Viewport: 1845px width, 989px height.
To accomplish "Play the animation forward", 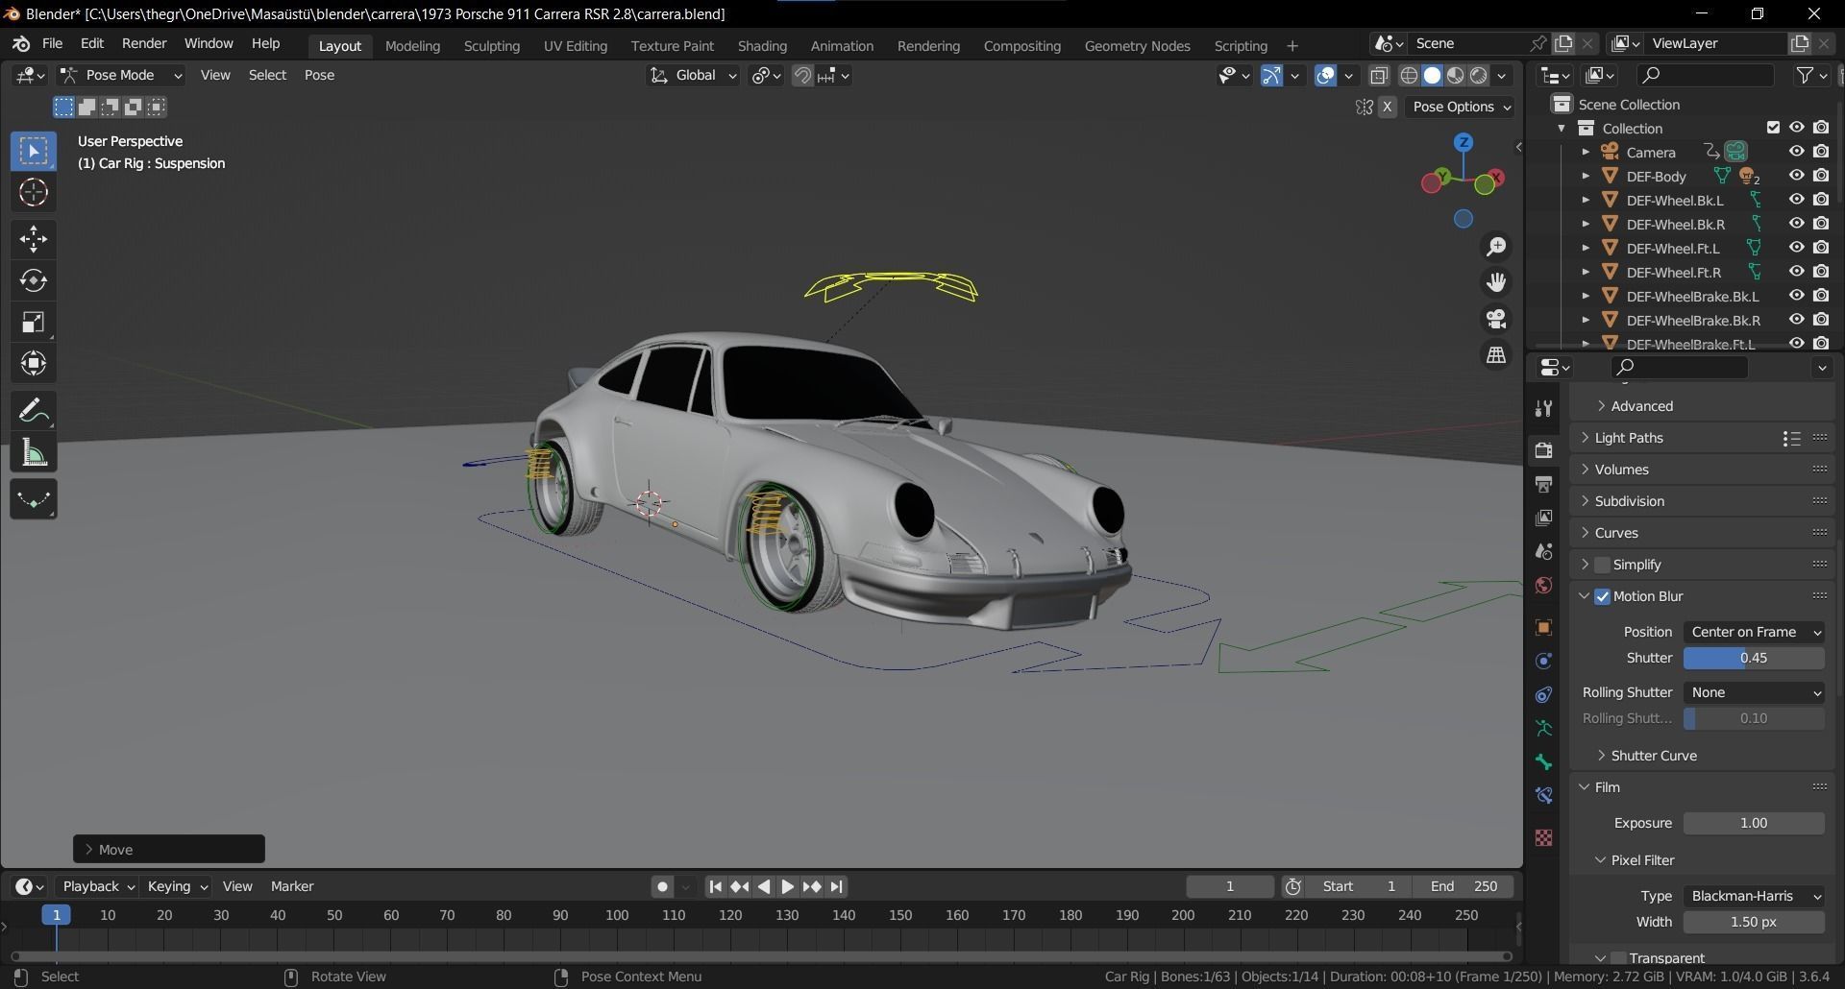I will [787, 887].
